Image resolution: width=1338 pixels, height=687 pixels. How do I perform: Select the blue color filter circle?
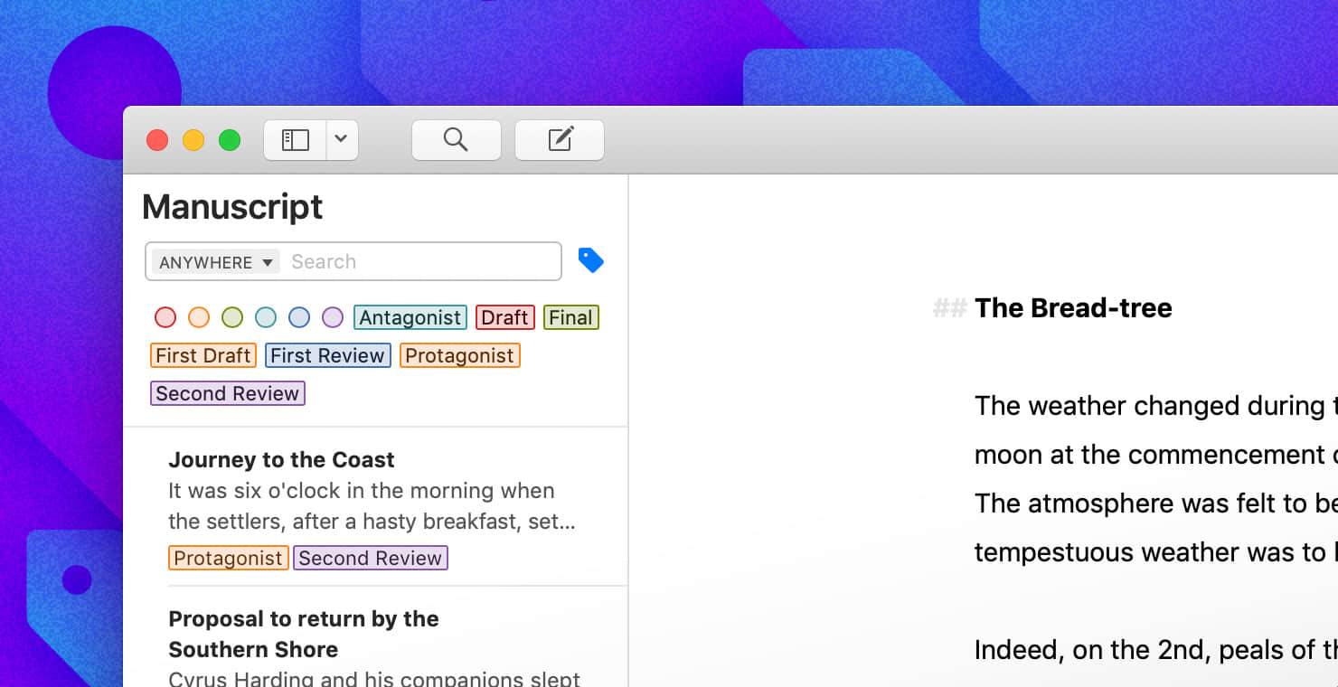click(299, 317)
